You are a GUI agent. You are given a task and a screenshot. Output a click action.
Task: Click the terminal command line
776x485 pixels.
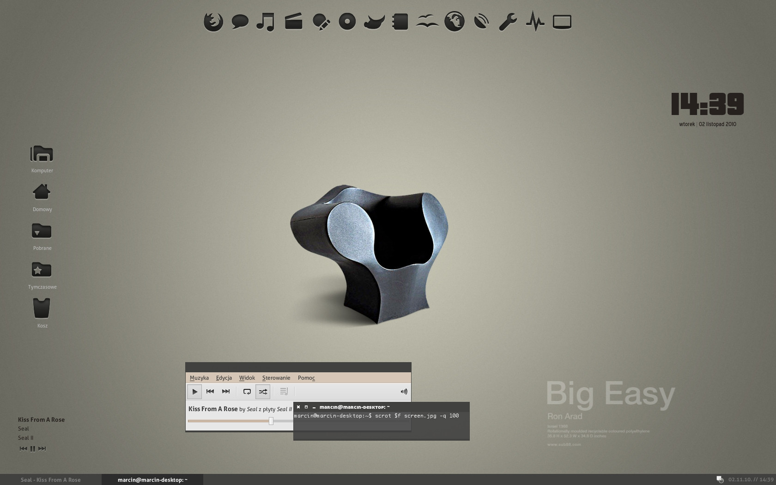[x=376, y=416]
